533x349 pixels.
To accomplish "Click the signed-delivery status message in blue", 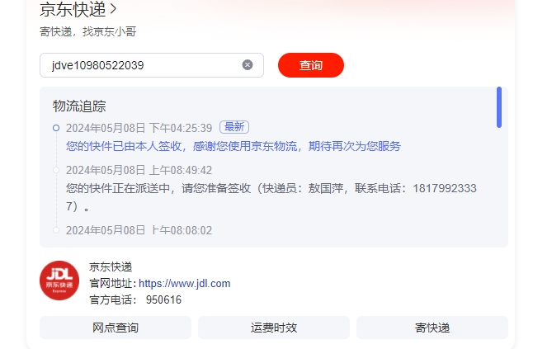I will (233, 146).
